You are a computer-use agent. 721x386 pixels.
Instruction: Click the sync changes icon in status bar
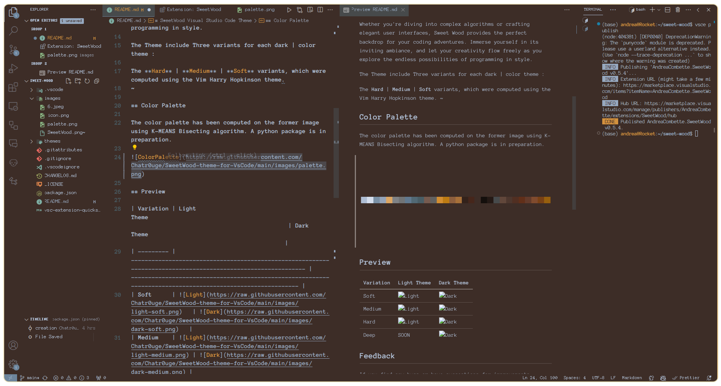coord(45,378)
